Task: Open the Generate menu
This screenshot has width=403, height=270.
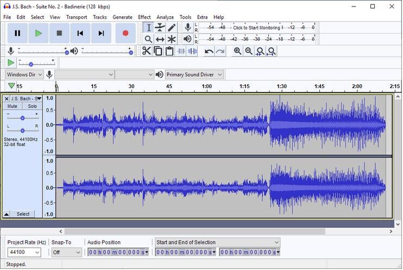Action: point(122,17)
